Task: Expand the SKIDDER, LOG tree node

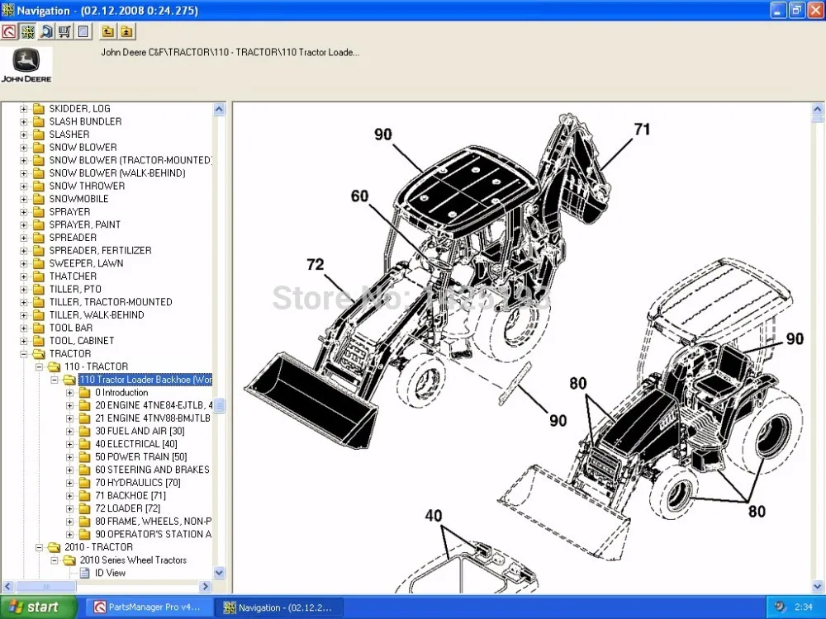Action: point(23,109)
